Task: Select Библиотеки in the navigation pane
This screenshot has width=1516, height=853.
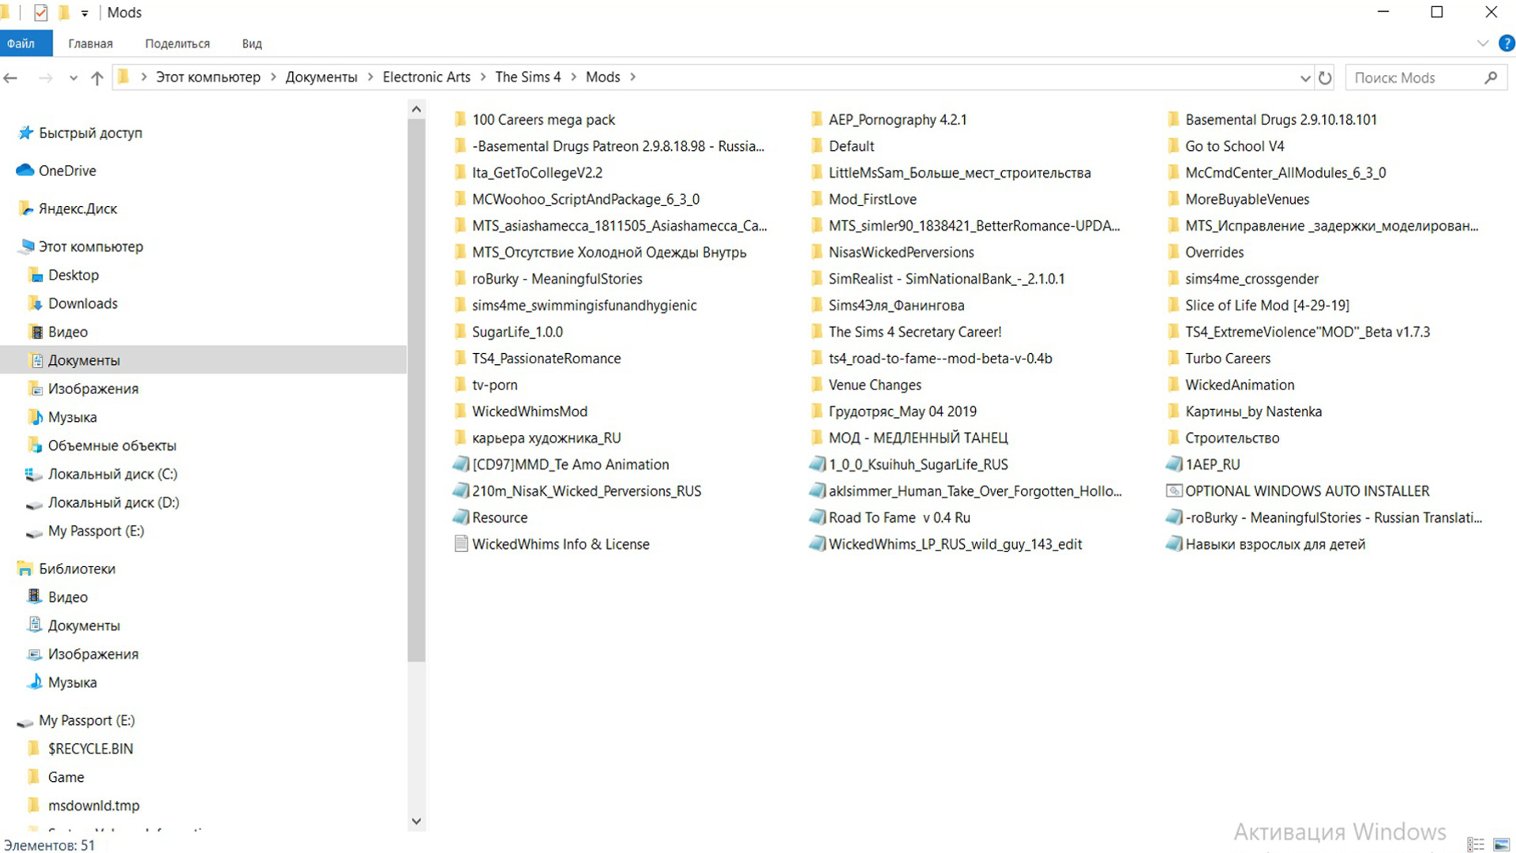Action: click(77, 569)
